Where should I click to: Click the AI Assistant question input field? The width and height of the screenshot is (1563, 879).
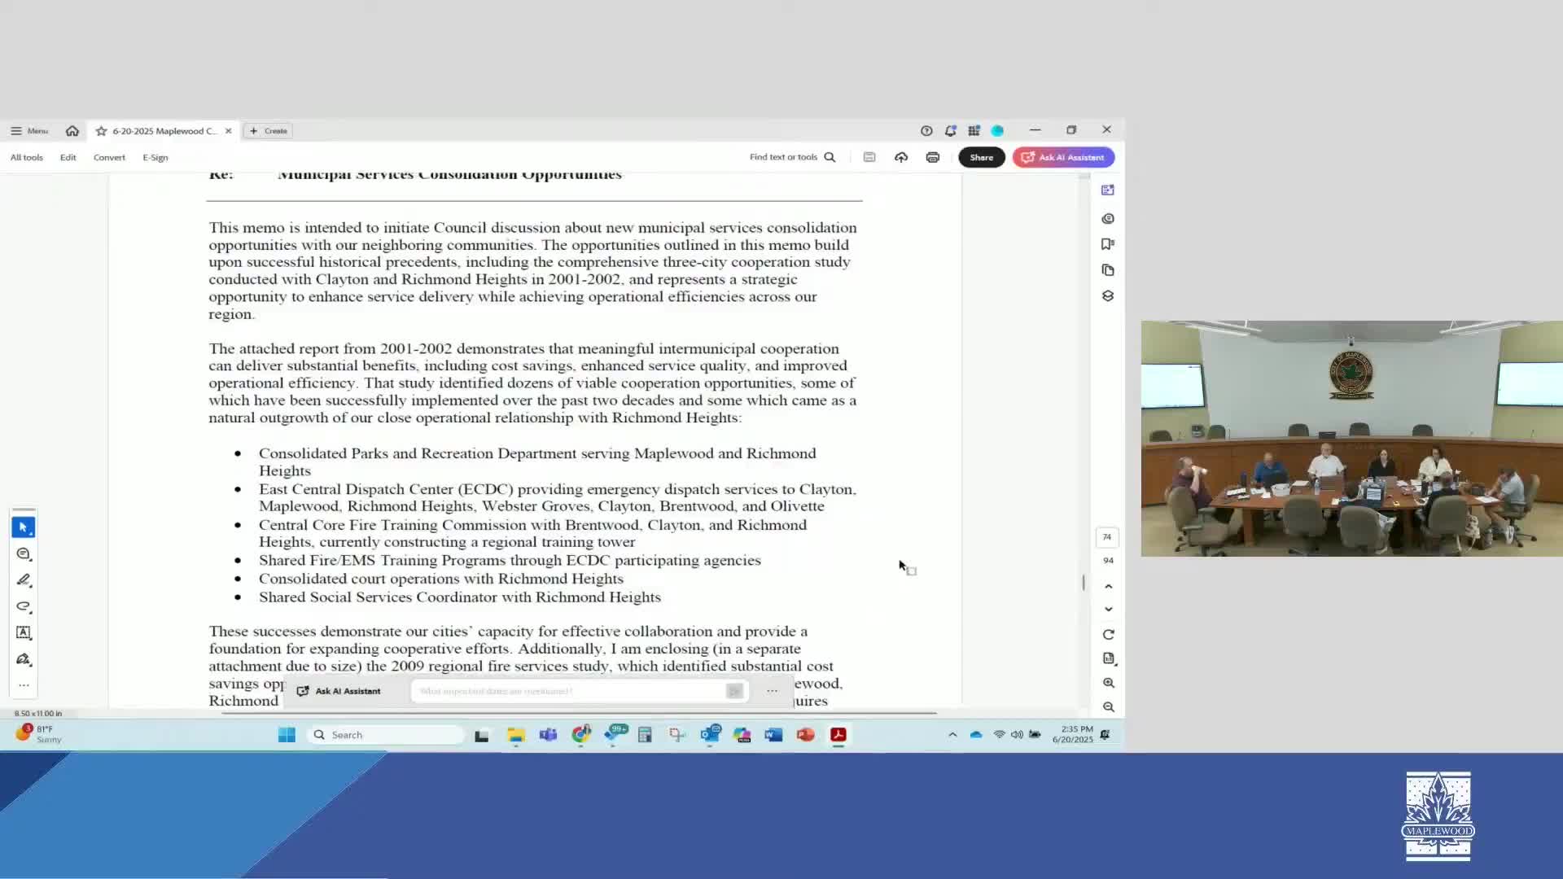[570, 691]
